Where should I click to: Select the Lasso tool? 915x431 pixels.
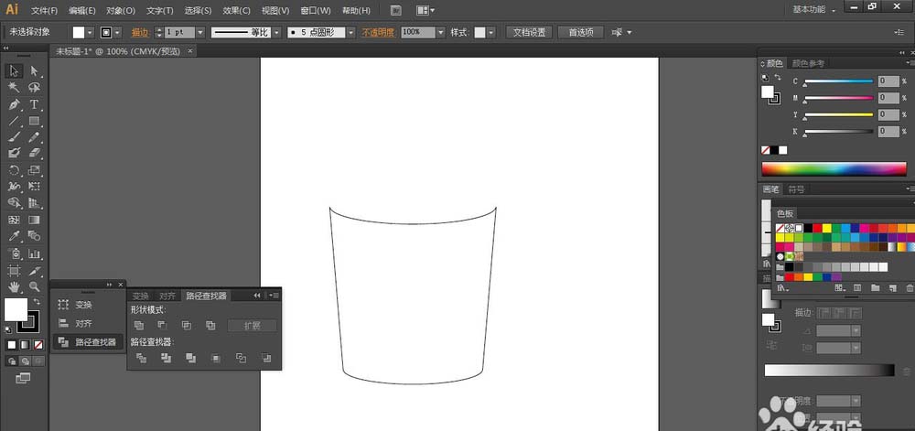pos(35,88)
